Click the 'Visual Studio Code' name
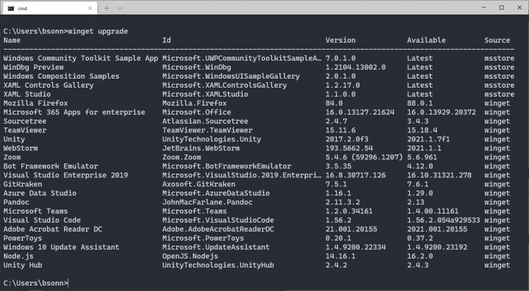 pos(42,220)
